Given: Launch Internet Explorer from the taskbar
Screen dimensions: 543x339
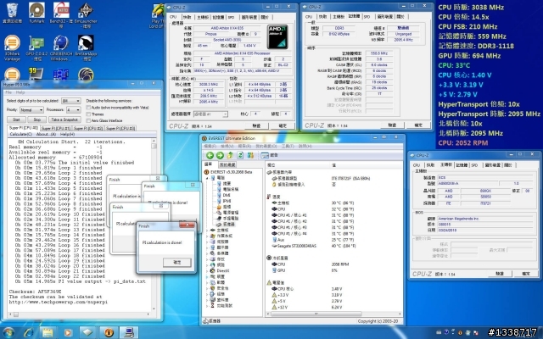Looking at the screenshot, I should [x=28, y=332].
